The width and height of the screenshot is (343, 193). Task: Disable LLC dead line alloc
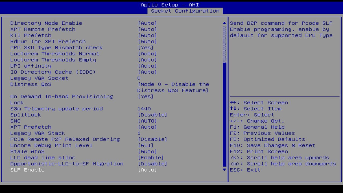click(151, 158)
